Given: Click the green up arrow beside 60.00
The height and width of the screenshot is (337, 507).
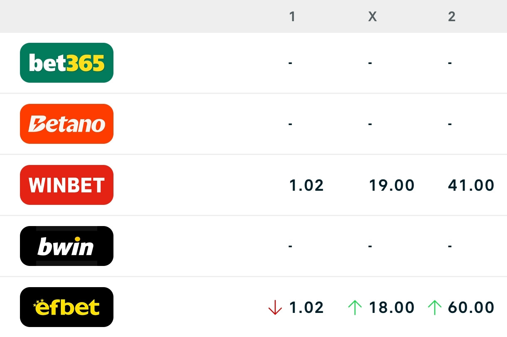Looking at the screenshot, I should click(434, 307).
